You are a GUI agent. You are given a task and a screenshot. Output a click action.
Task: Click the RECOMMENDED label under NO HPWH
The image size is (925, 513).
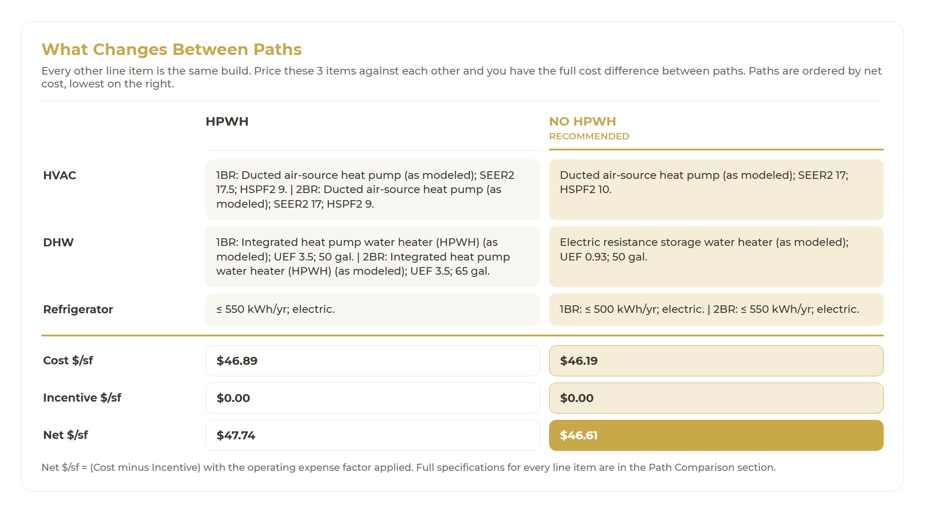589,136
